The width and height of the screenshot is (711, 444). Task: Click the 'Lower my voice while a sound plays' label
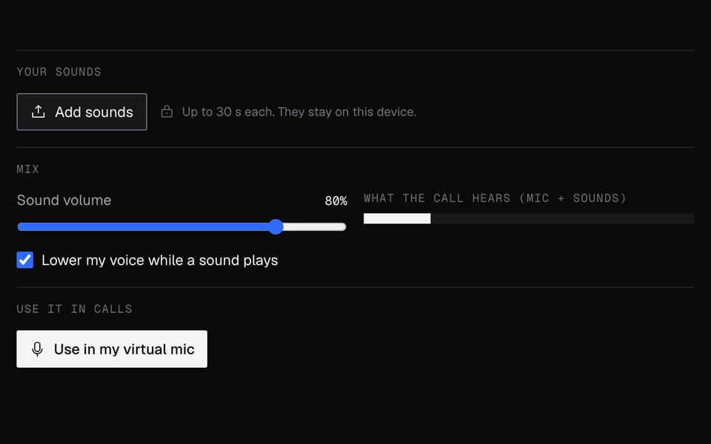click(160, 260)
